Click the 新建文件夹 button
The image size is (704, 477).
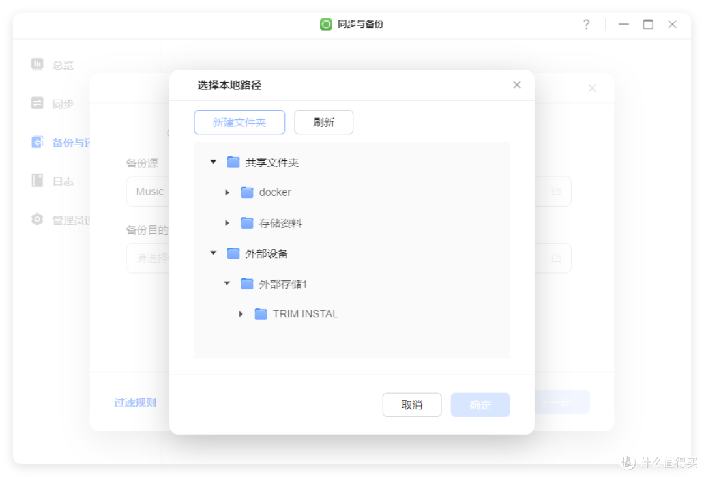tap(239, 123)
